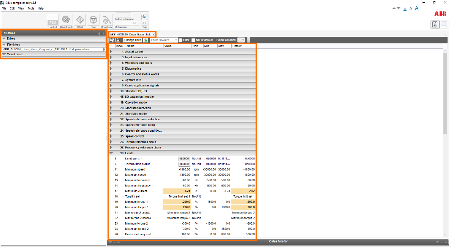Click the Change drive button
Image resolution: width=451 pixels, height=247 pixels.
[x=133, y=40]
